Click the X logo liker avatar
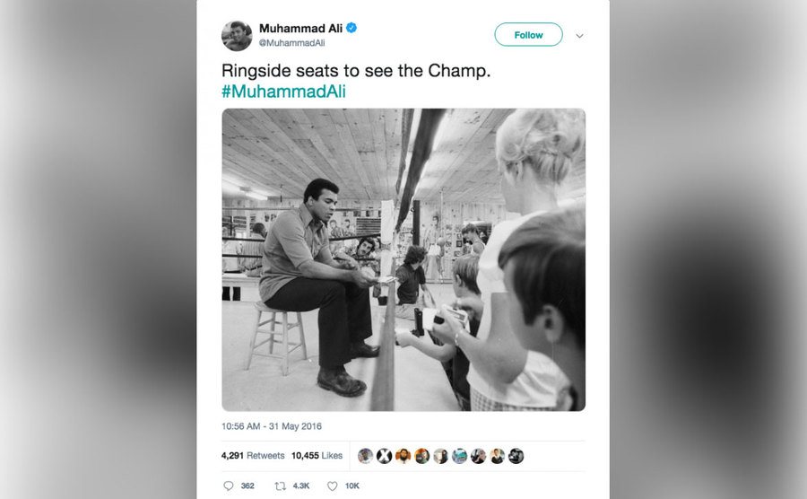Screen dimensions: 807x499 point(384,456)
